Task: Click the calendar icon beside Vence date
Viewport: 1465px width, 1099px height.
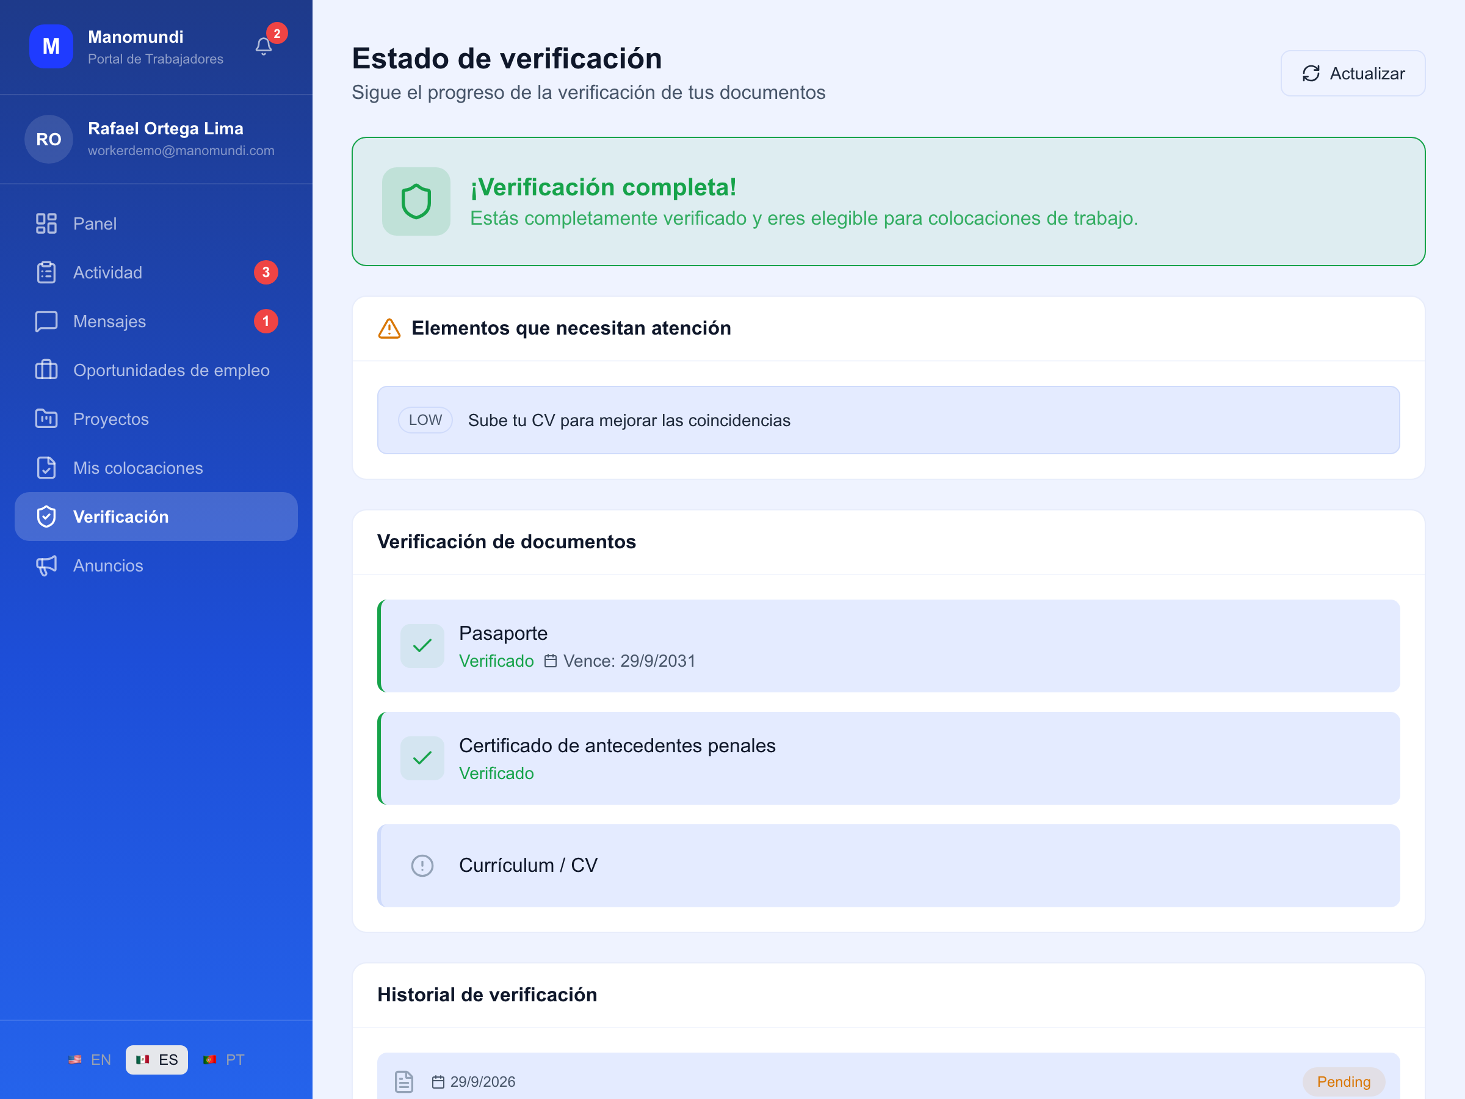Action: pyautogui.click(x=551, y=661)
